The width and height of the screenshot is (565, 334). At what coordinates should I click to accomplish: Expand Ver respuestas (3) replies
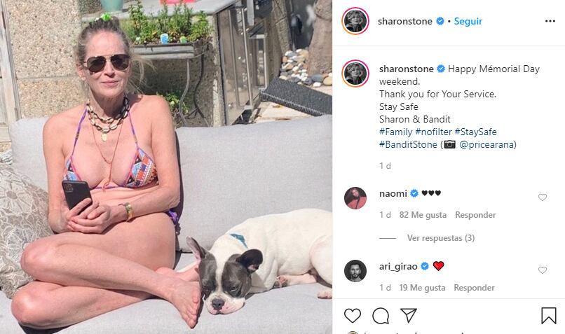(441, 238)
